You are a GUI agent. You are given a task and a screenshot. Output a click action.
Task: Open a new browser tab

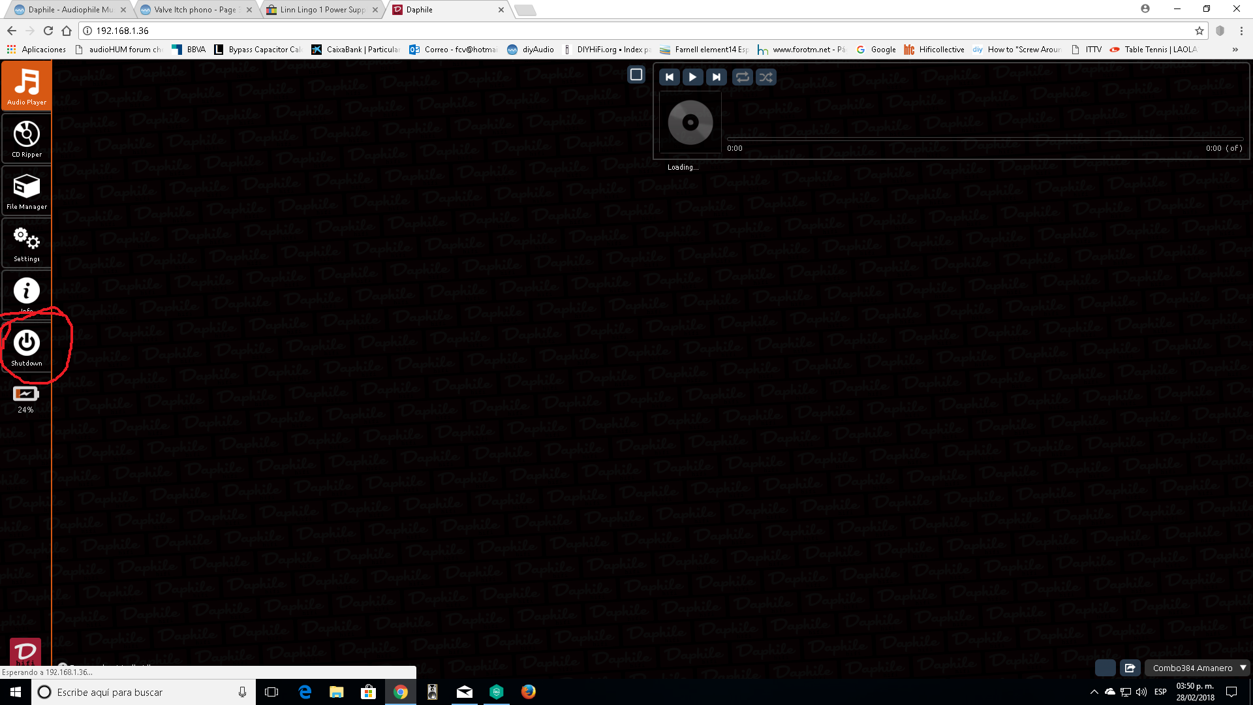click(525, 10)
